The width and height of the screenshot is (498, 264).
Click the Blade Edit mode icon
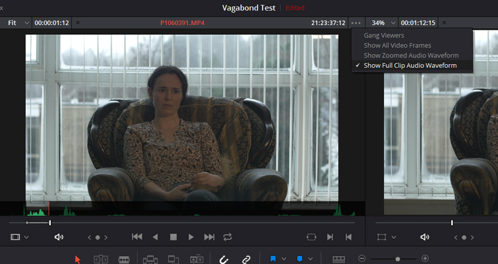(x=123, y=259)
